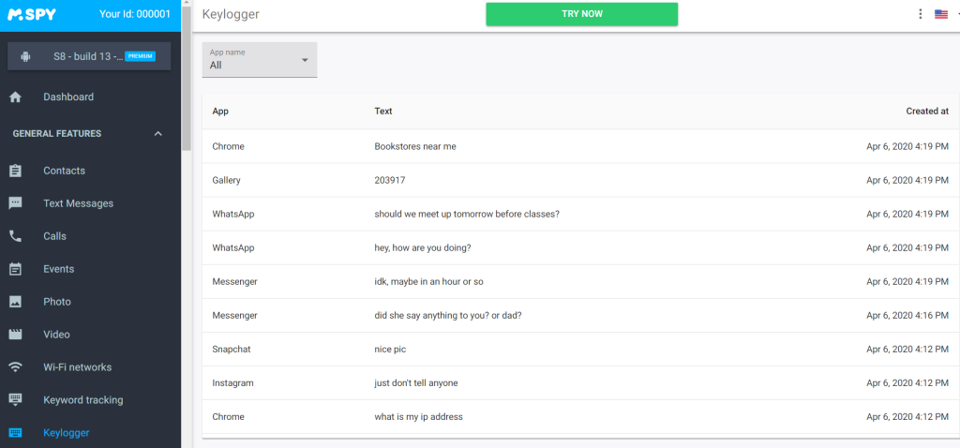
Task: Click the green TRY NOW button
Action: [x=581, y=14]
